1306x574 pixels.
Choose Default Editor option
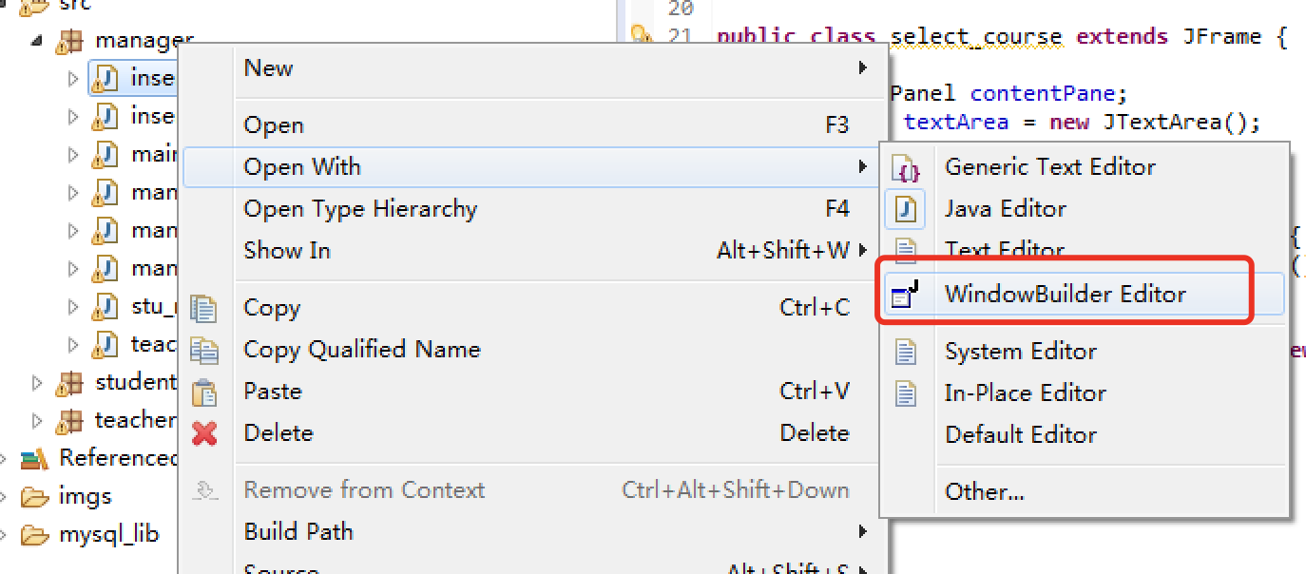point(1084,434)
